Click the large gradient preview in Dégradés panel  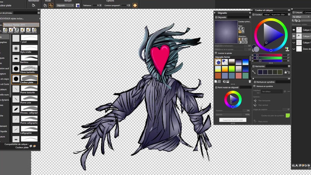[226, 32]
